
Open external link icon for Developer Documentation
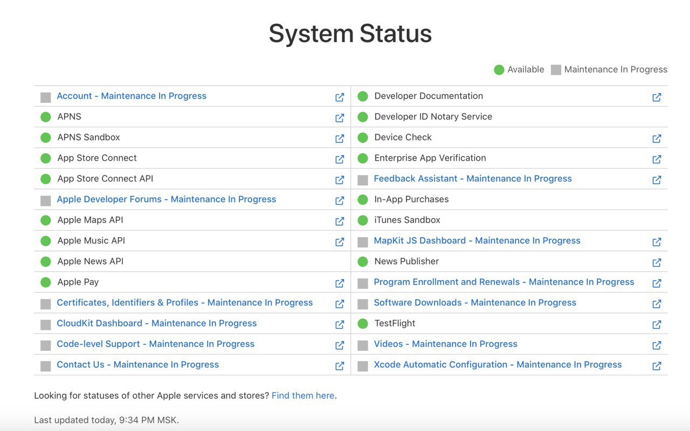point(657,97)
